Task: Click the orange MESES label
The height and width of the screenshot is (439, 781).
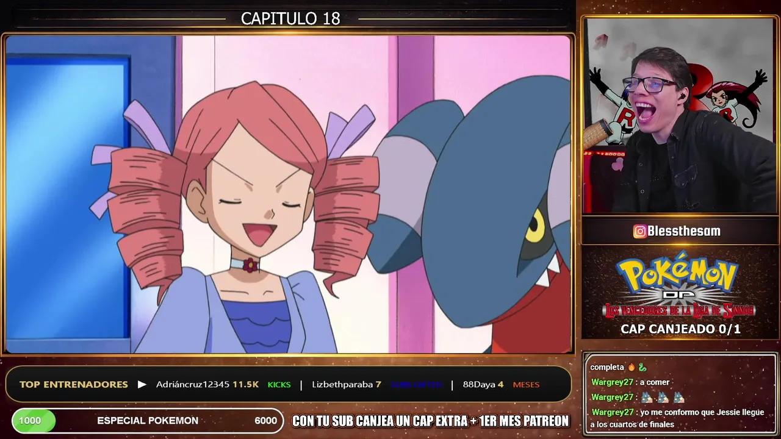Action: coord(526,385)
